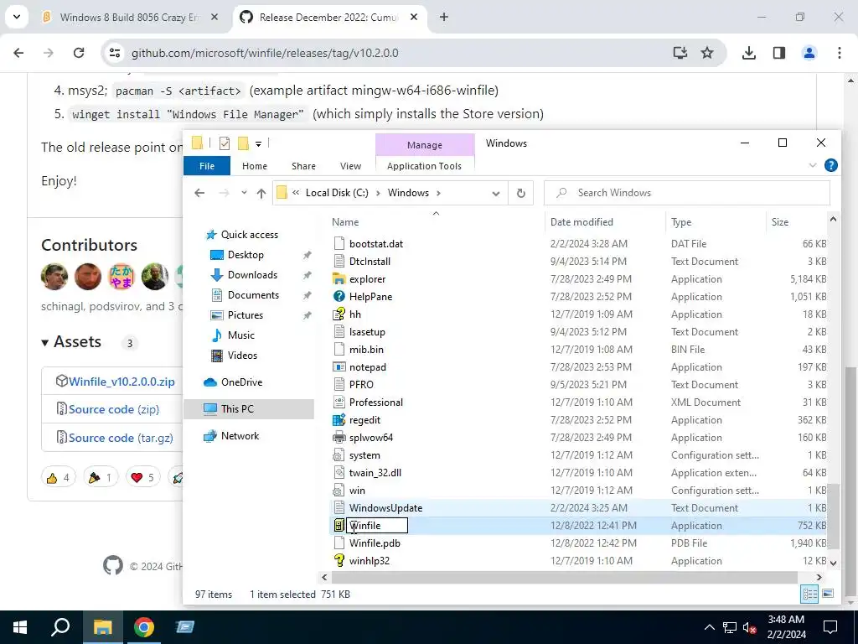This screenshot has width=858, height=644.
Task: Open Customize Quick Access Toolbar dropdown
Action: 258,144
